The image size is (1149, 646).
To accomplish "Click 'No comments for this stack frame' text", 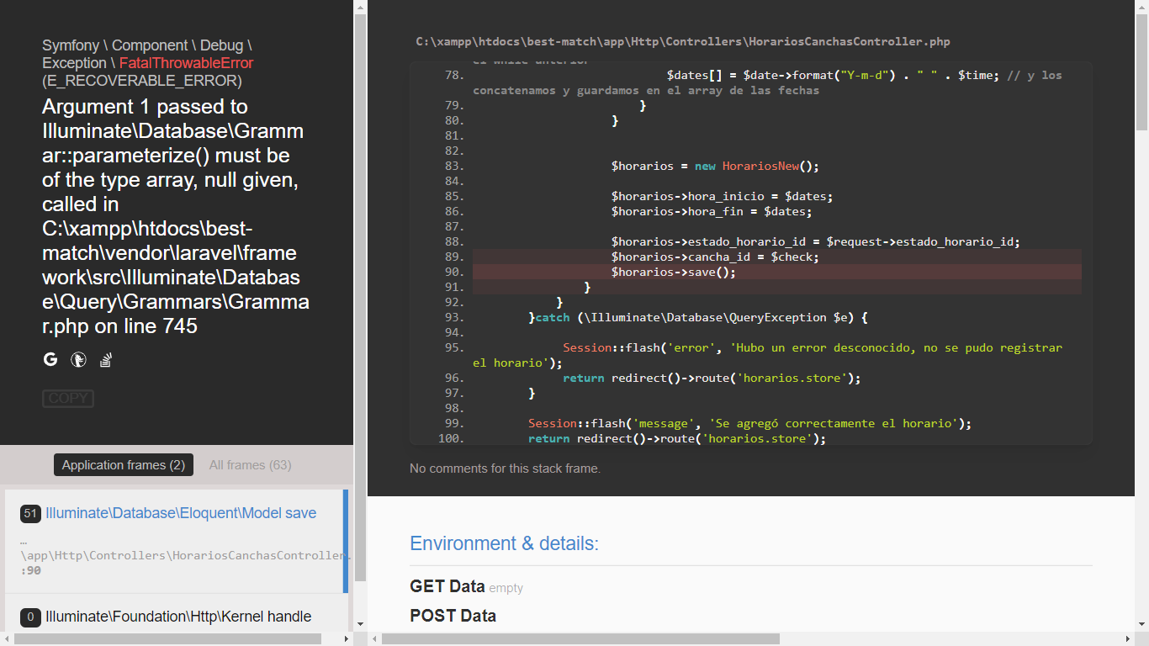I will coord(505,469).
